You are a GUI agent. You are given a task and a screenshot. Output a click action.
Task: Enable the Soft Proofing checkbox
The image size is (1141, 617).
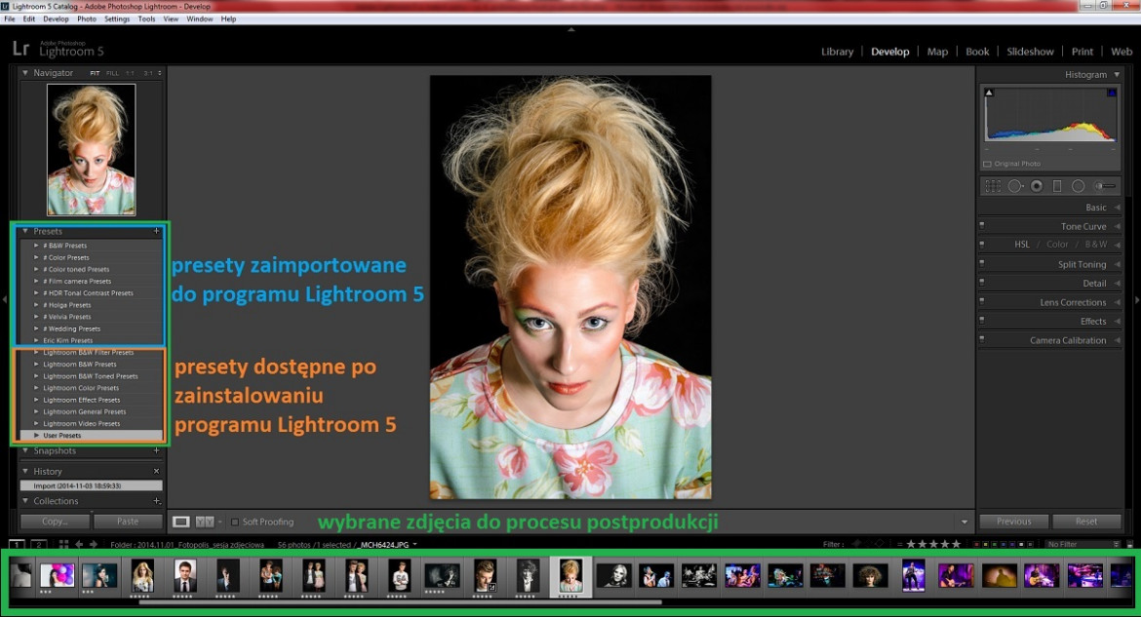pyautogui.click(x=234, y=521)
